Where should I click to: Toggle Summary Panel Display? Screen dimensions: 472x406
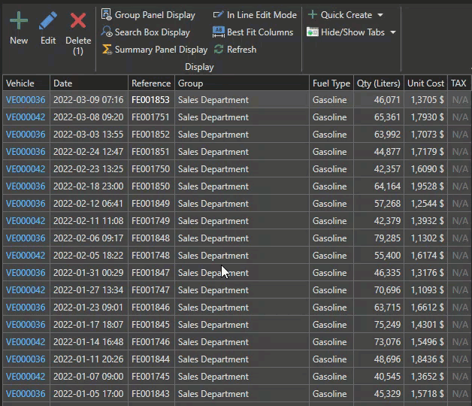click(x=155, y=50)
